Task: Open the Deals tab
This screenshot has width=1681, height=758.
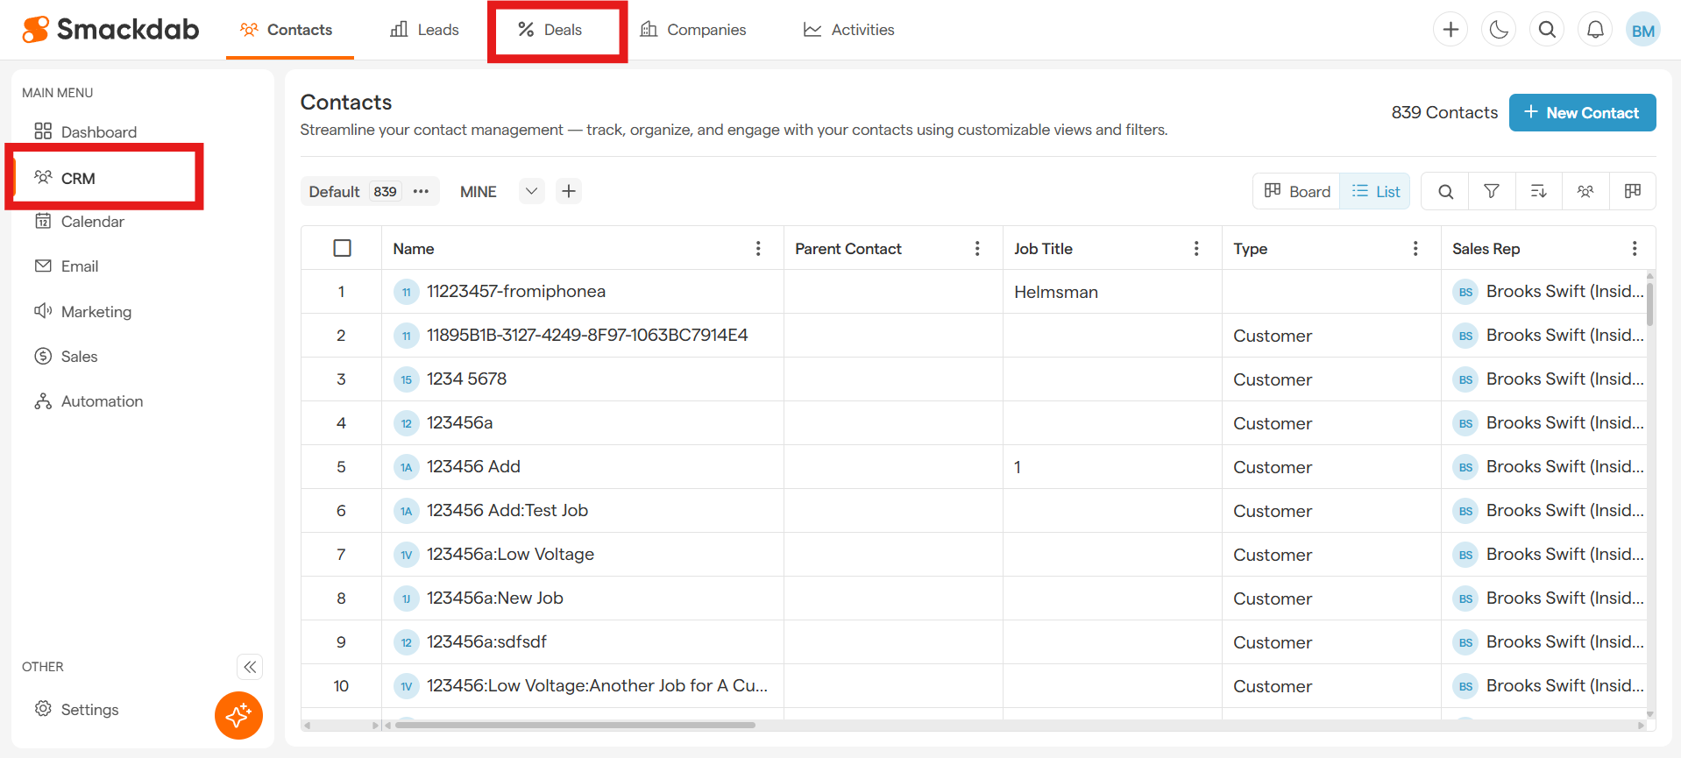Action: point(550,30)
